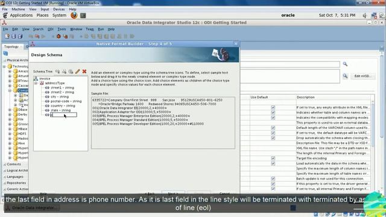
Task: Select 'state - string' in Schema Tree
Action: [x=60, y=110]
